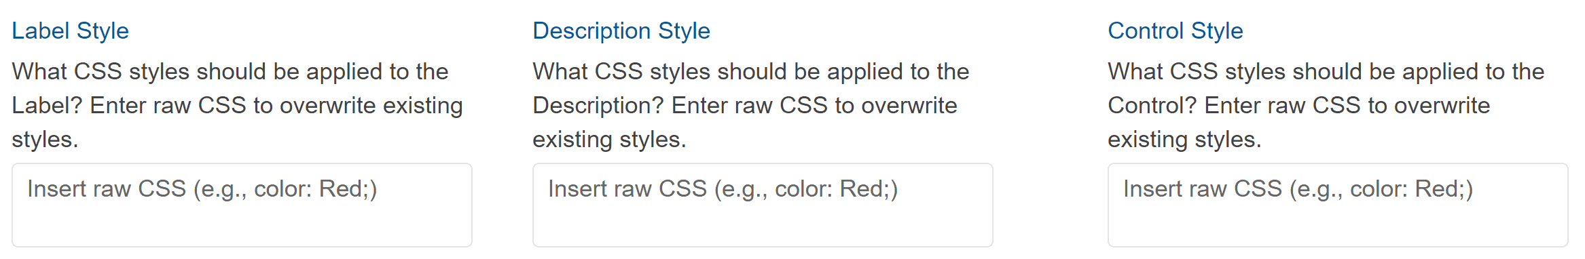
Task: Click 'existing styles.' text under Control Style
Action: tap(1184, 140)
